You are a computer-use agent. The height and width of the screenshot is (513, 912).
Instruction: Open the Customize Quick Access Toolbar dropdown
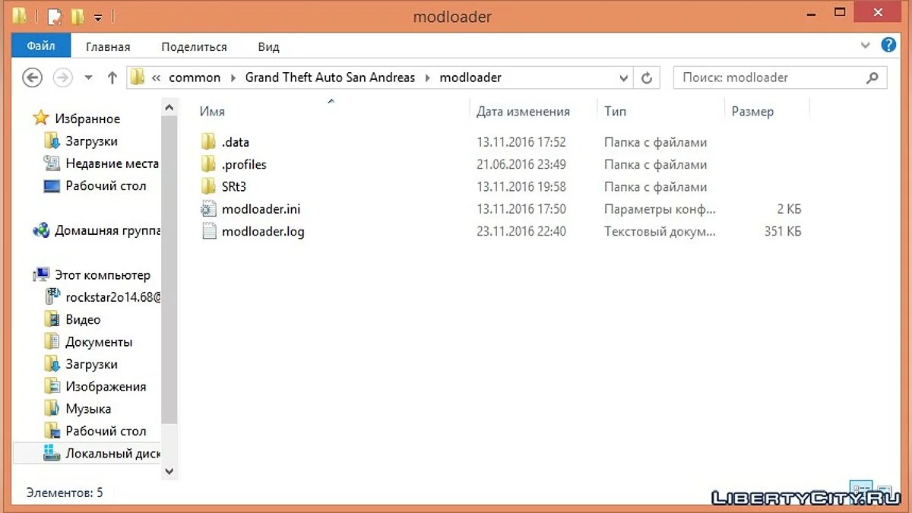(98, 17)
